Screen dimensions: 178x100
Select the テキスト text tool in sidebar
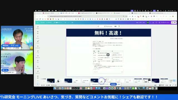pyautogui.click(x=38, y=37)
